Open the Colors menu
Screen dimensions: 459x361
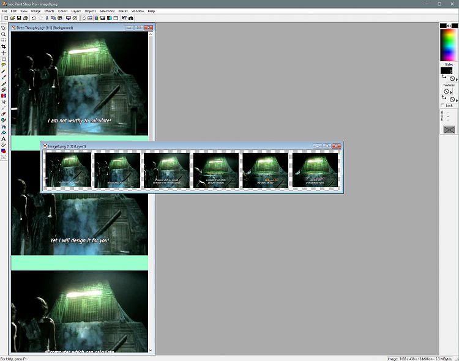[62, 11]
